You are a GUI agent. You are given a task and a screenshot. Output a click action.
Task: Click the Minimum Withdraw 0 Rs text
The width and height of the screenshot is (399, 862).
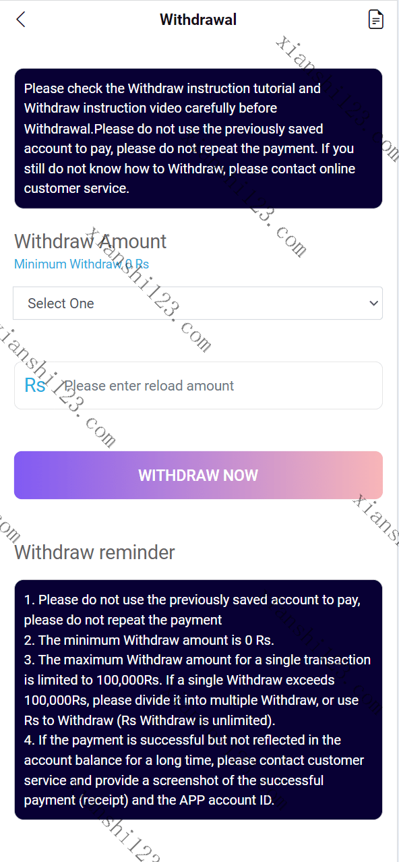pyautogui.click(x=82, y=264)
